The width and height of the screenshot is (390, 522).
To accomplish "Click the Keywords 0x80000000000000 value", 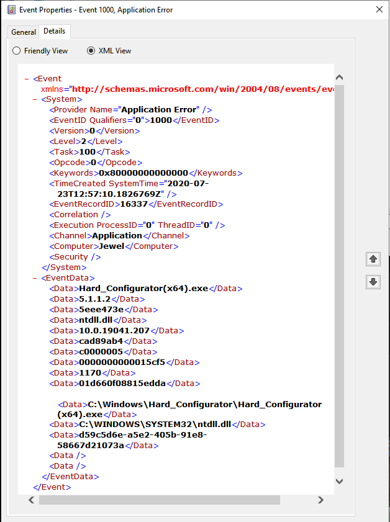I will point(143,173).
